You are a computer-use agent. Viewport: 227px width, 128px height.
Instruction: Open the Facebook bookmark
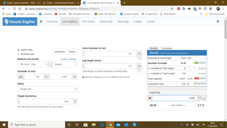[45, 14]
